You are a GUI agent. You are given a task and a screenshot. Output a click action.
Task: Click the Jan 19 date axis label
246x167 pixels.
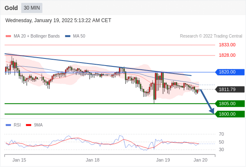click(163, 160)
